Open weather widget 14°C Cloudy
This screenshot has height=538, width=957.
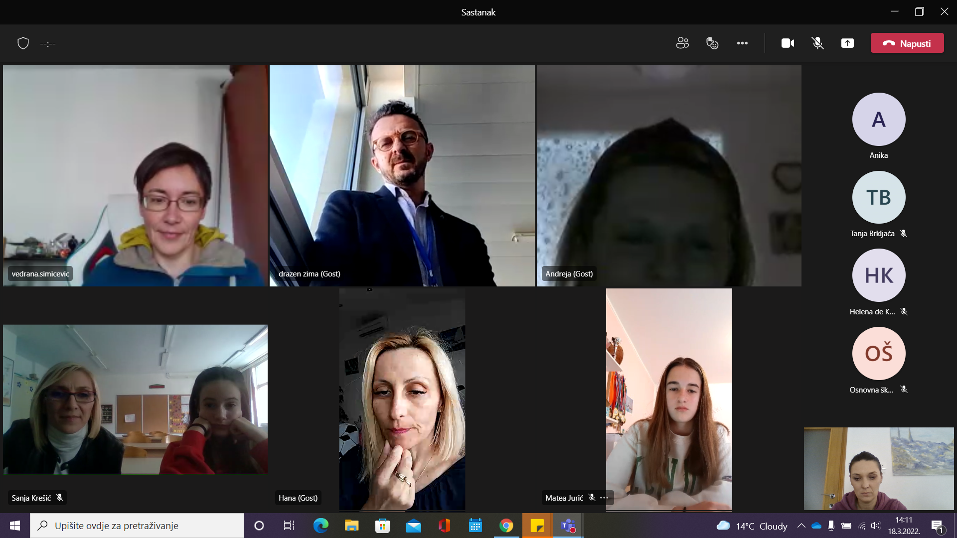752,526
